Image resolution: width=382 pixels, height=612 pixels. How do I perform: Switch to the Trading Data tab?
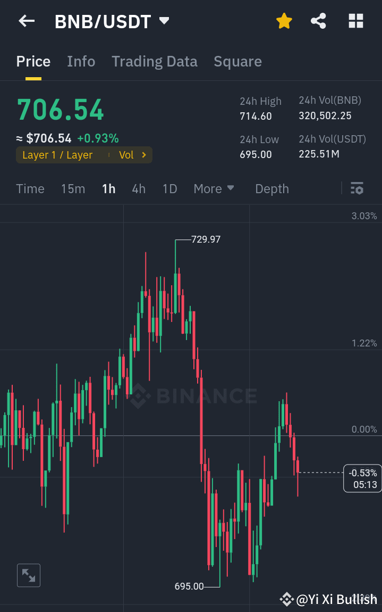154,61
